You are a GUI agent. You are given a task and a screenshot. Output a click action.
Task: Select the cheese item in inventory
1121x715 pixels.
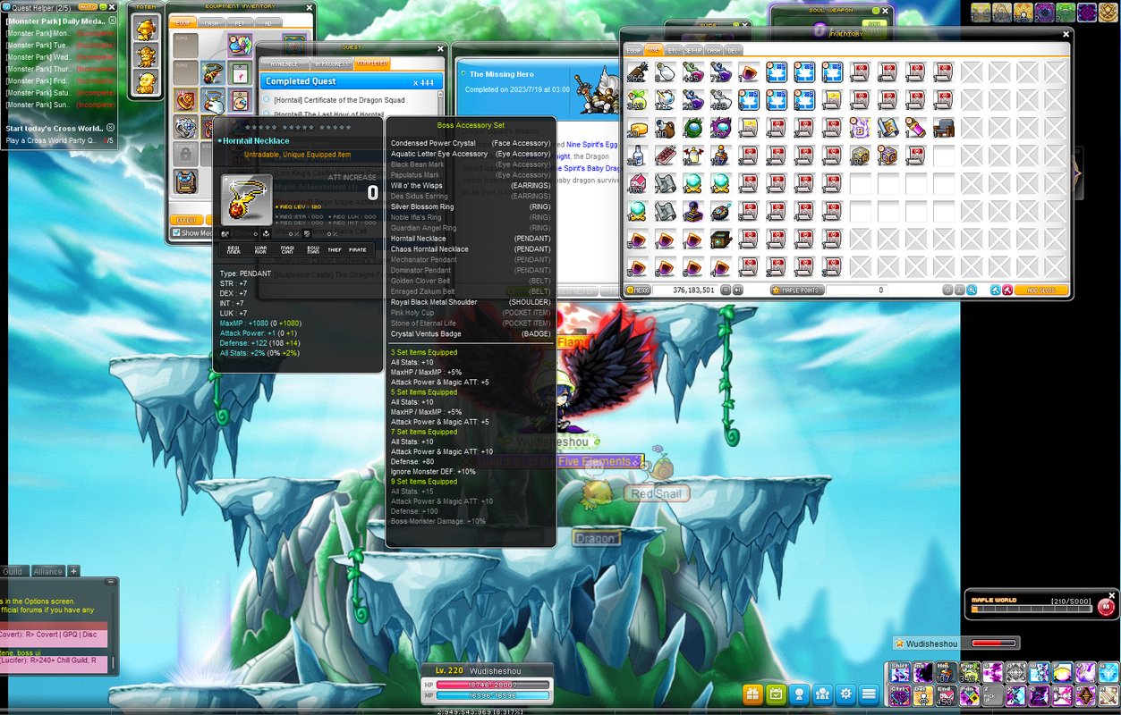click(637, 128)
